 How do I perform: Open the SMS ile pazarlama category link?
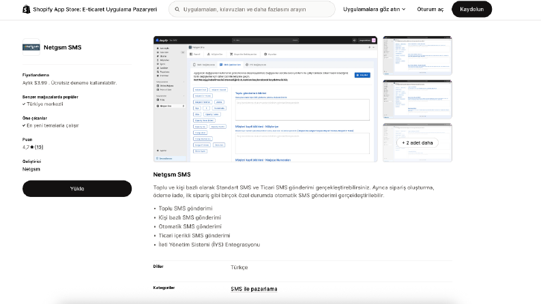pyautogui.click(x=254, y=289)
